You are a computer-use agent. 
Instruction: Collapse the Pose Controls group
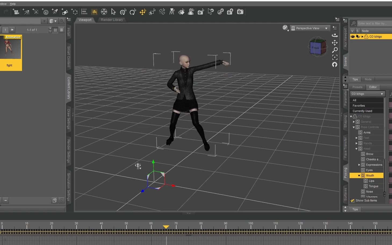coord(354,127)
